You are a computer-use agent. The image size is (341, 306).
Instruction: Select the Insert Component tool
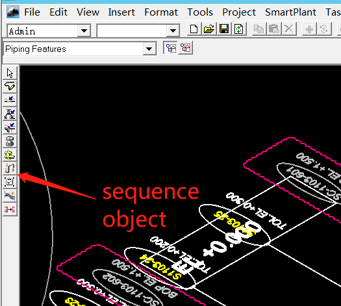coord(10,114)
